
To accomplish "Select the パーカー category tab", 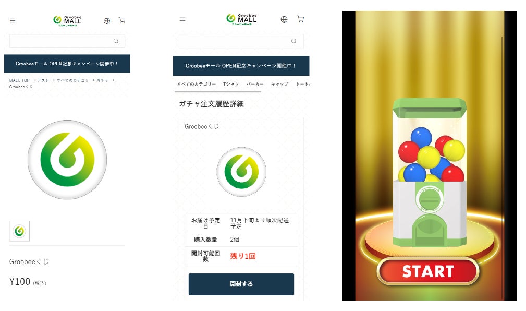I will click(x=254, y=85).
